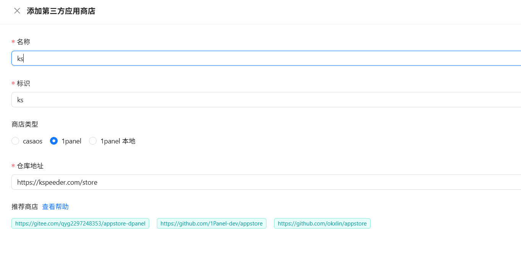The image size is (521, 269).
Task: Close the 添加第三方应用商店 panel with X
Action: pyautogui.click(x=17, y=11)
